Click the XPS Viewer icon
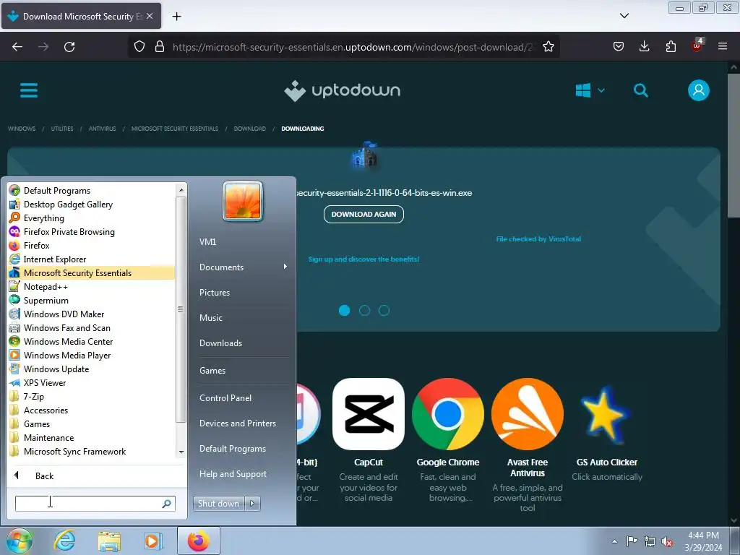The height and width of the screenshot is (555, 740). tap(14, 383)
